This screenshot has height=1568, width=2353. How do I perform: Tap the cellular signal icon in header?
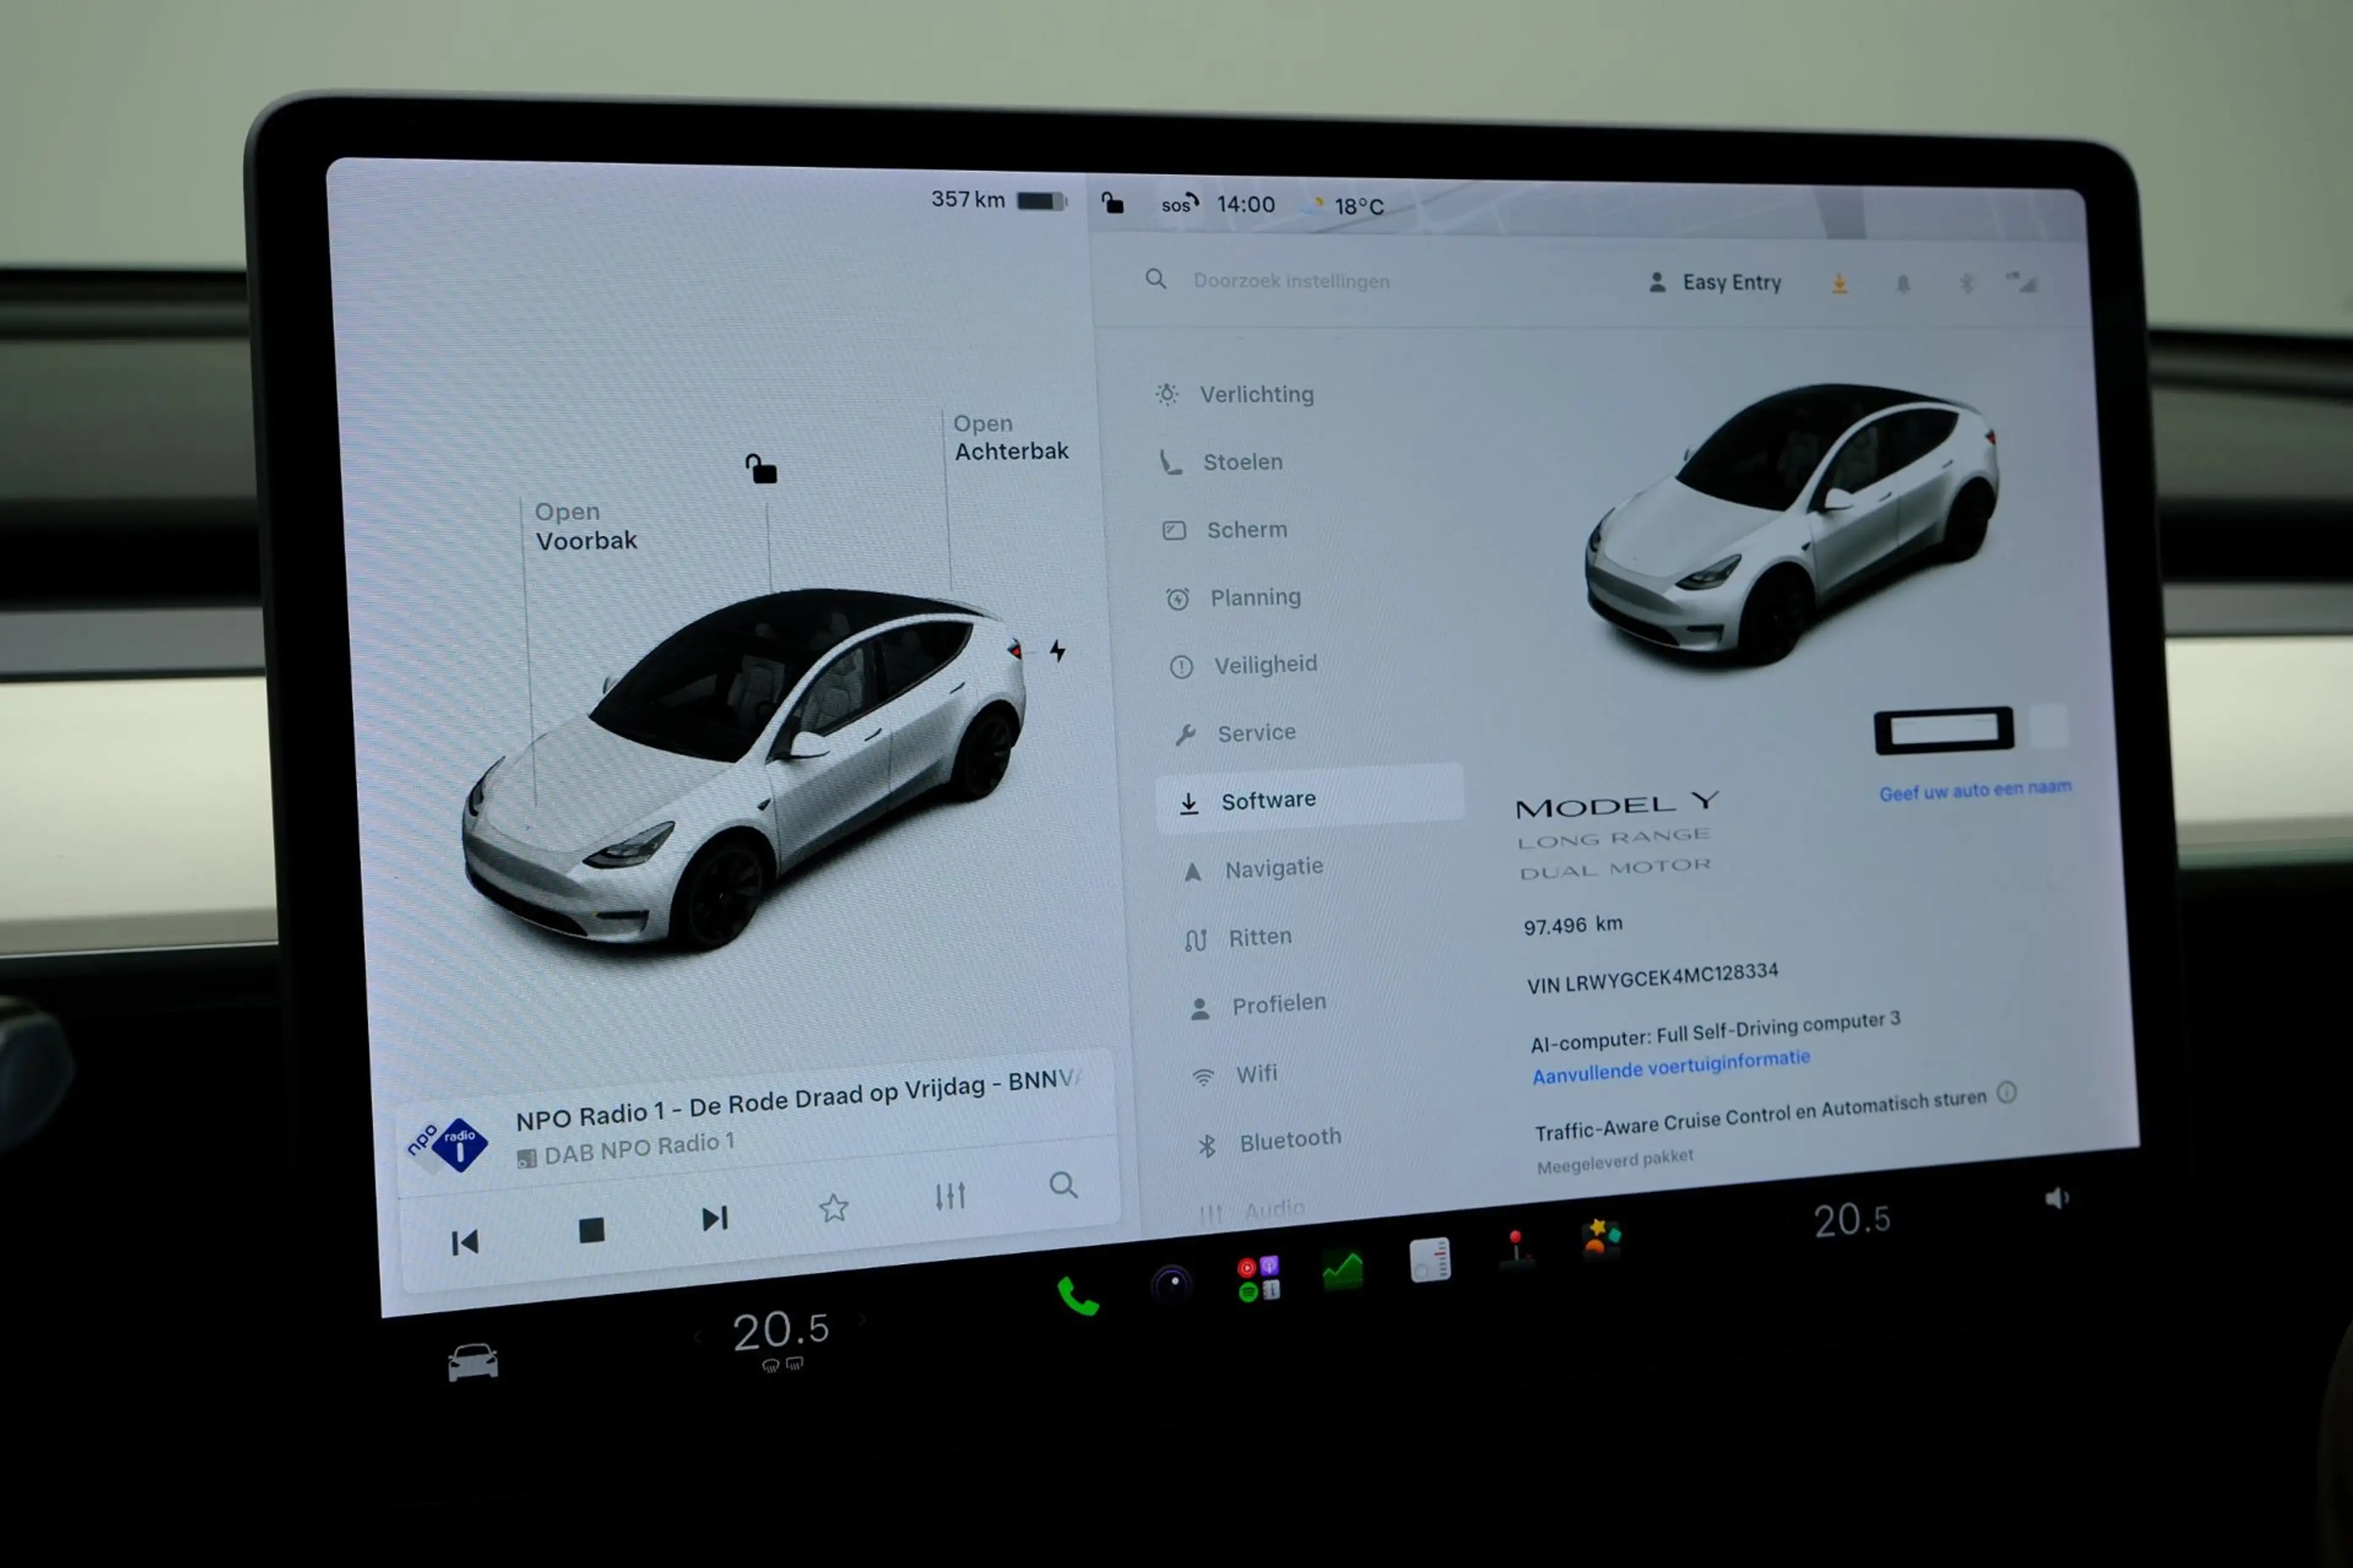coord(2023,283)
